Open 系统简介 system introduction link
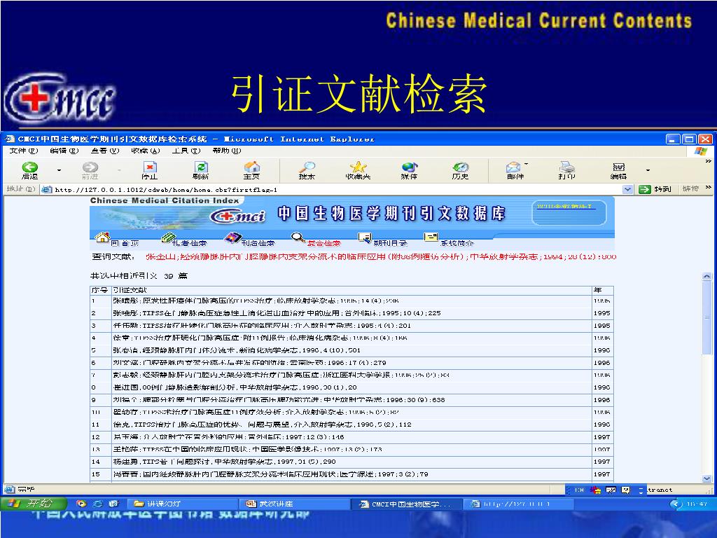The image size is (717, 538). click(457, 243)
